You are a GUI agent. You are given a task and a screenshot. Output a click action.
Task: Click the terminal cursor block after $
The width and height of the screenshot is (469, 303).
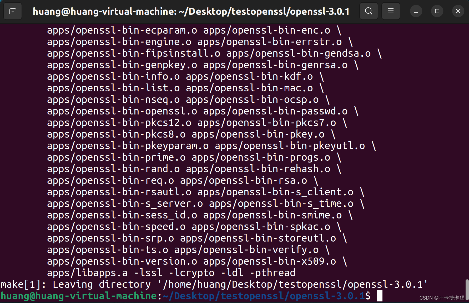click(380, 296)
